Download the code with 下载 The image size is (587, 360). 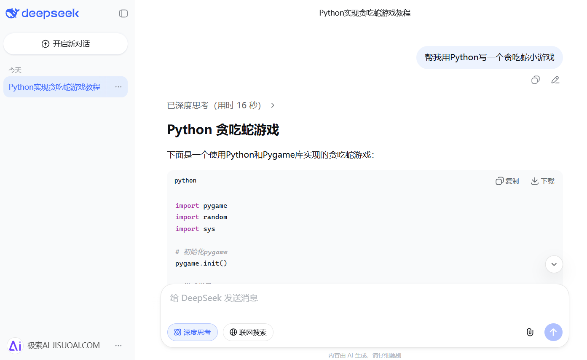point(542,180)
